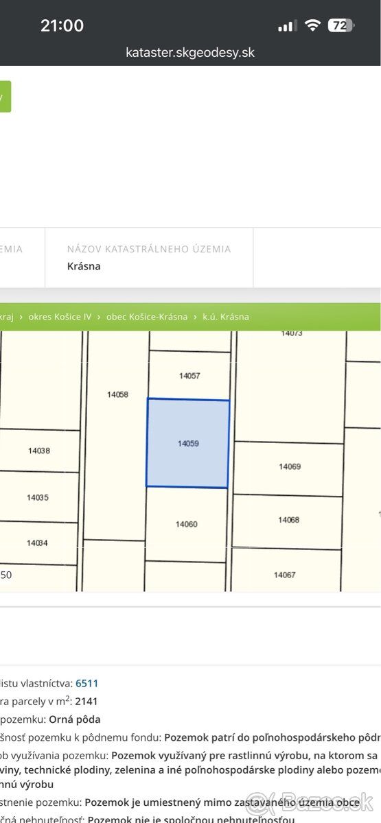
Task: Select parcel 14068 on the map
Action: [x=288, y=521]
